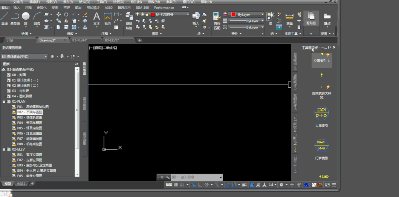This screenshot has width=399, height=197.
Task: Toggle the 模型 (Model space) status button
Action: pyautogui.click(x=169, y=185)
